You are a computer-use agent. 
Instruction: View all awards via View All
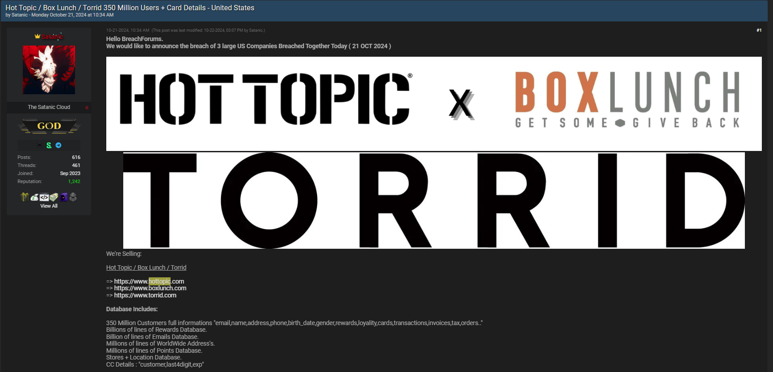pos(49,206)
